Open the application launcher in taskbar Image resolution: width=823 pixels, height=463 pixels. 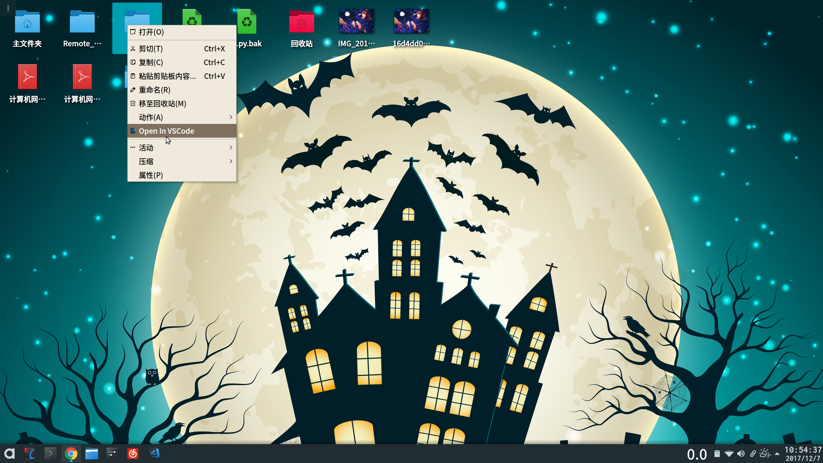[9, 454]
